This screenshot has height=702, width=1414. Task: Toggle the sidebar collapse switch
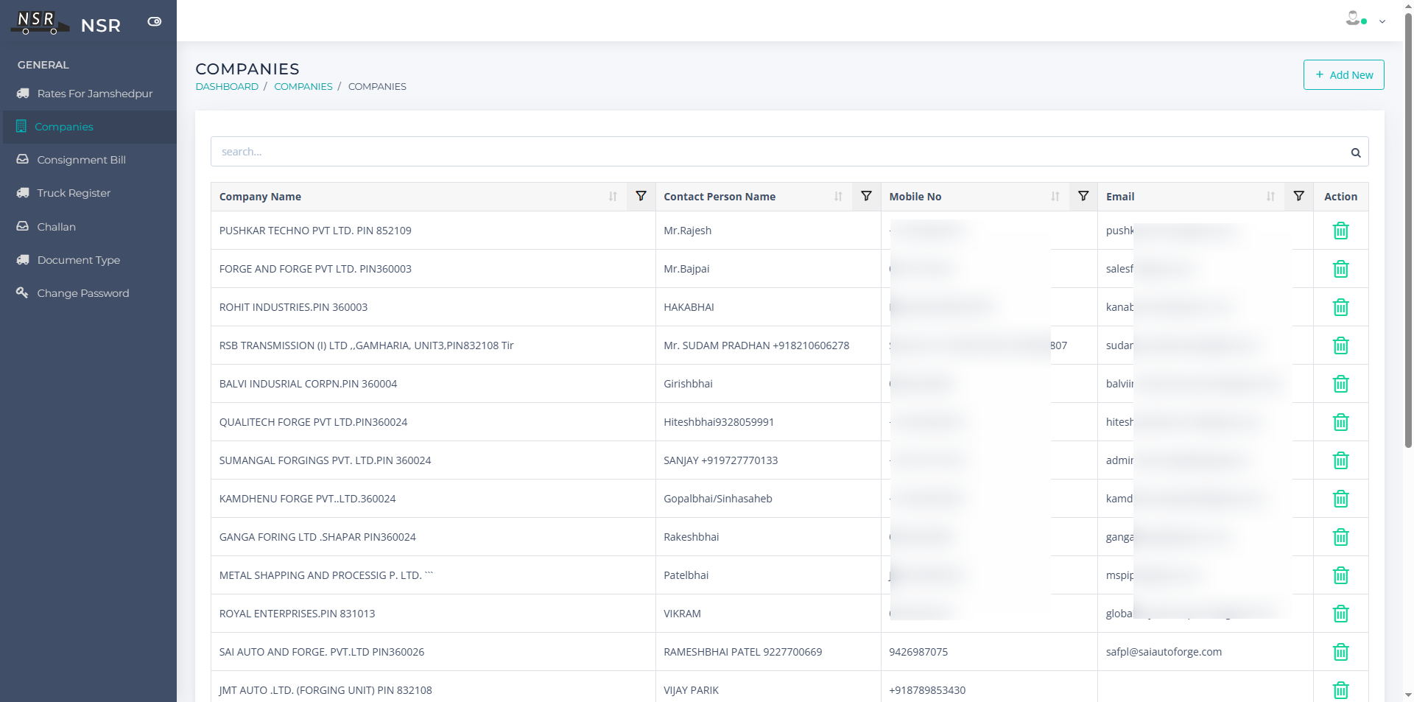point(155,22)
